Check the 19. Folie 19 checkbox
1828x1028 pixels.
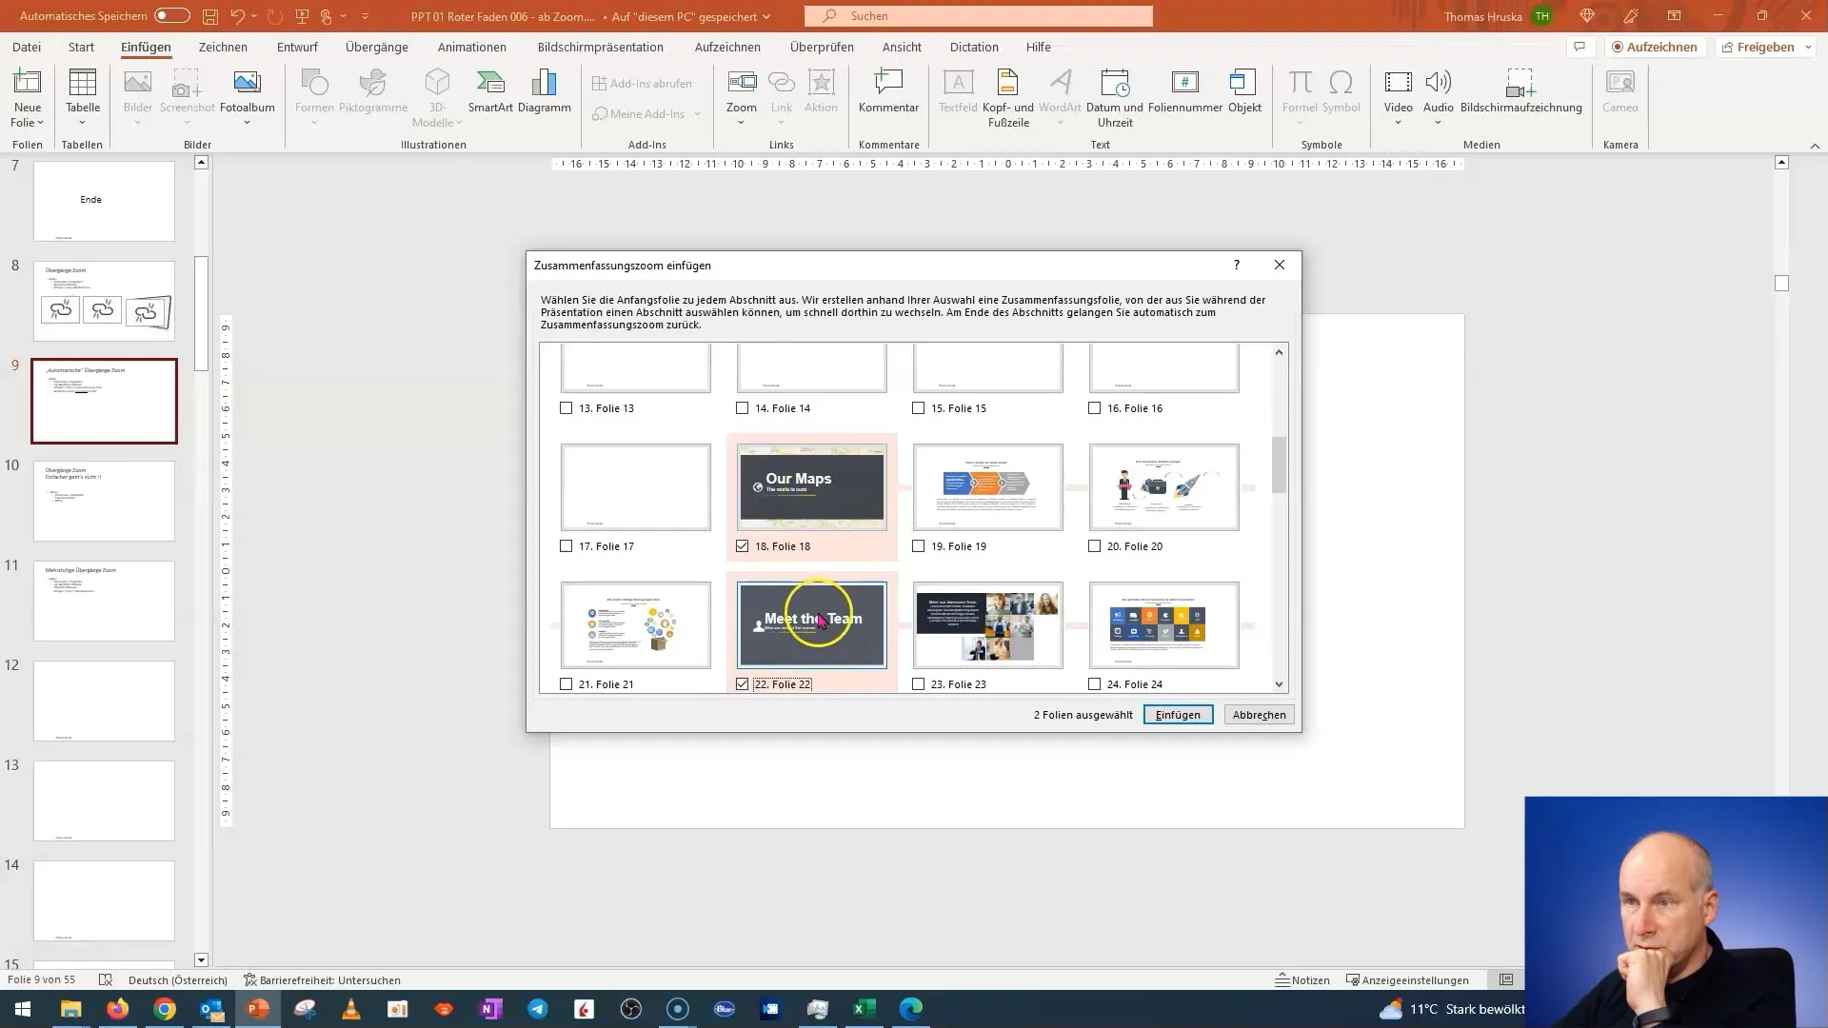tap(919, 545)
